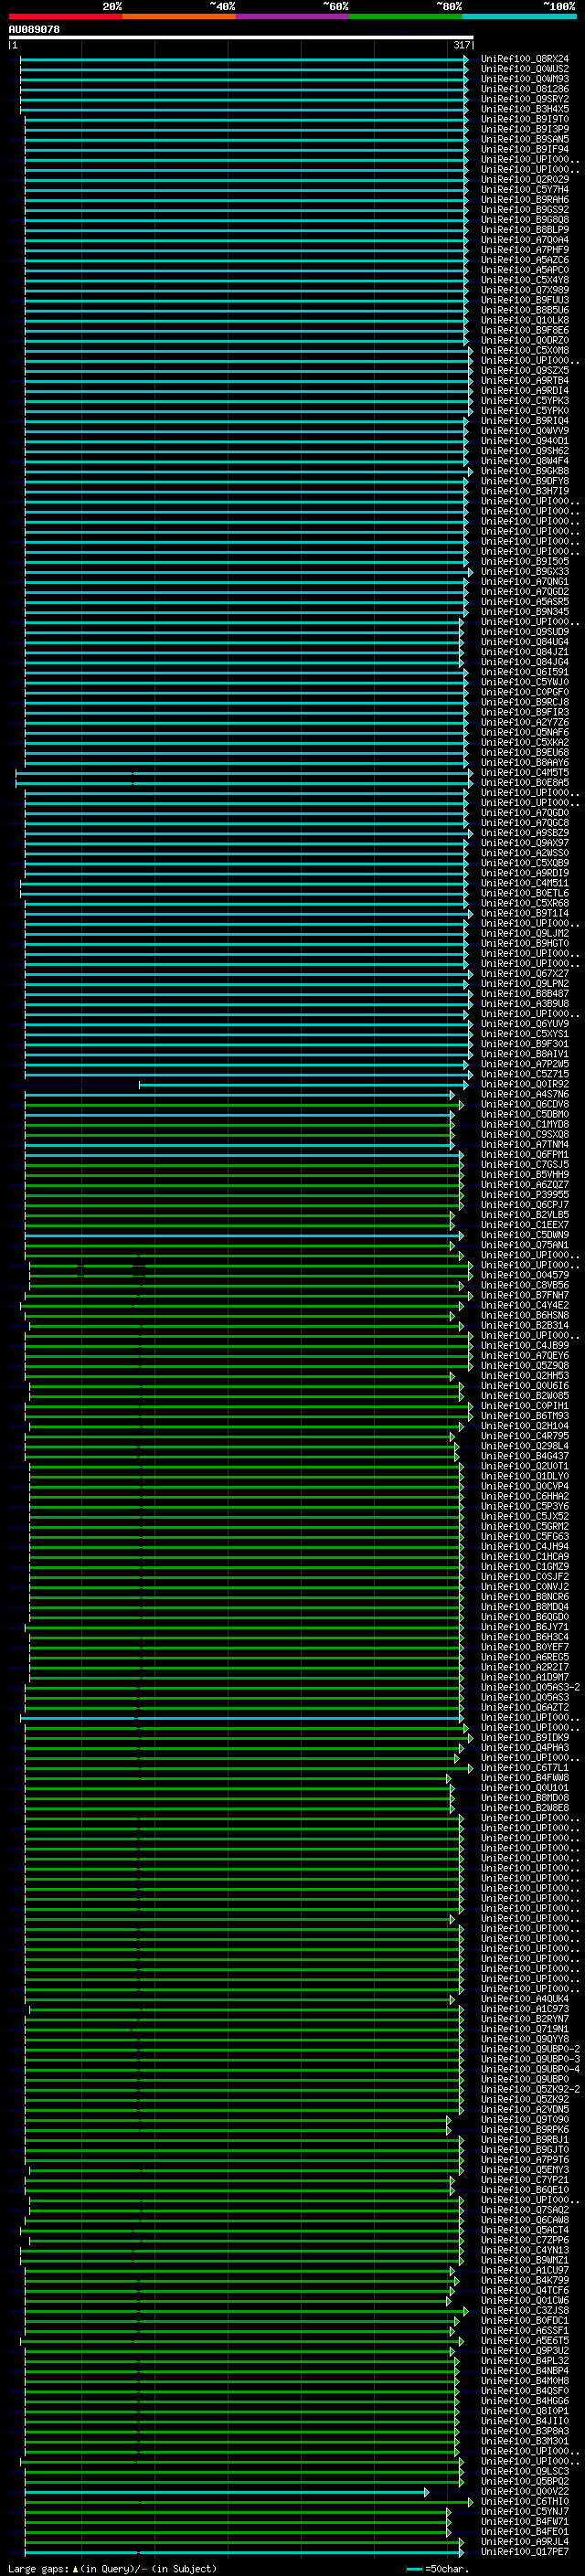Viewport: 585px width, 2576px height.
Task: Select hit UniRef100_Q2H104
Action: pos(525,1426)
